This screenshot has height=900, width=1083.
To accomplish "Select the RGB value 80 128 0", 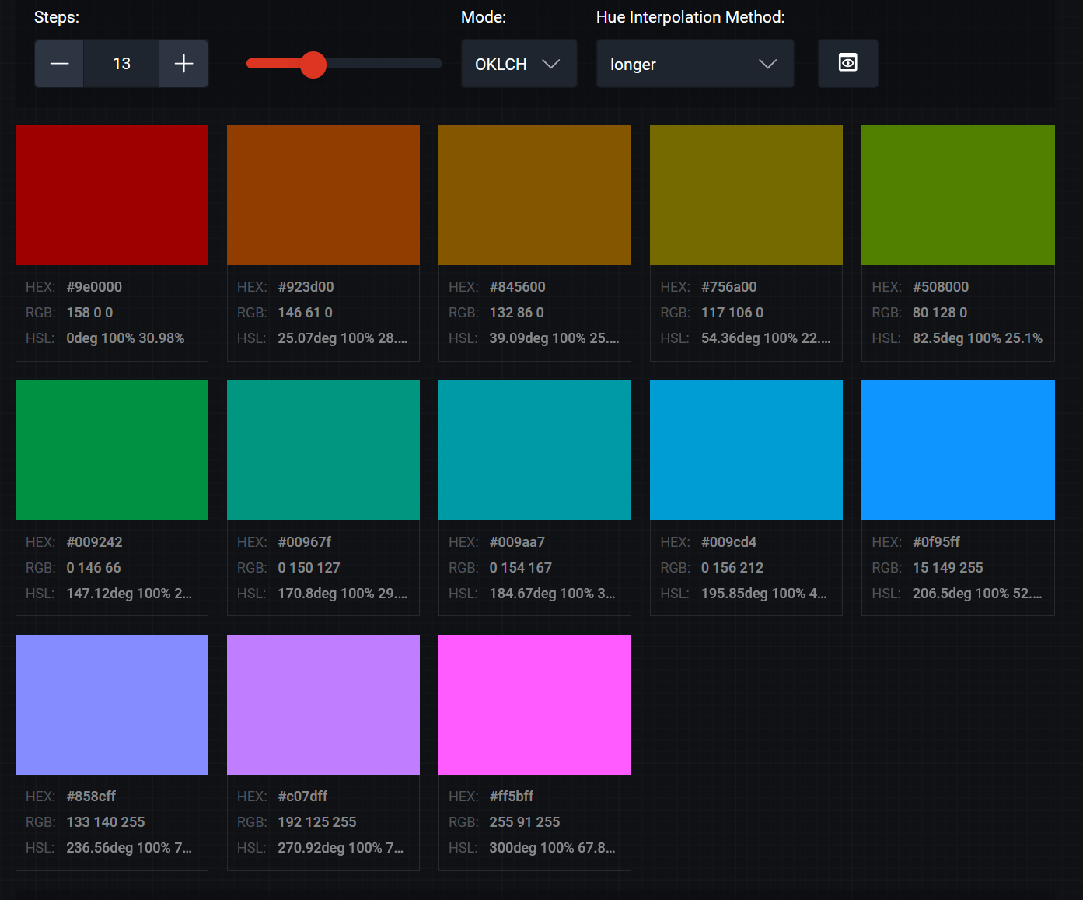I will 940,313.
